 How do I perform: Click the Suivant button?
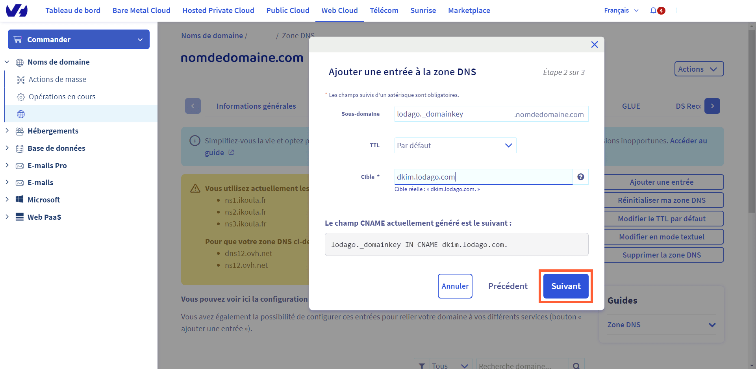pos(566,286)
